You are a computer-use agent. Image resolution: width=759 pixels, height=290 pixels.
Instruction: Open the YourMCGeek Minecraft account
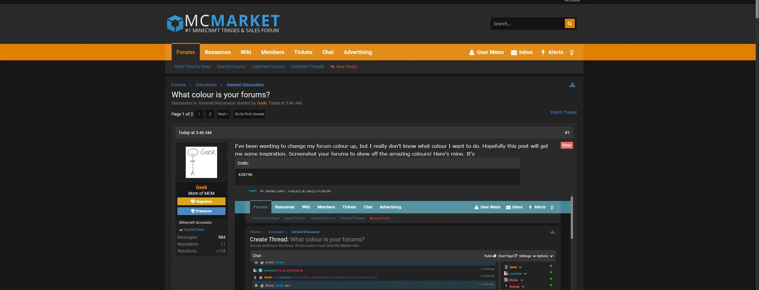coord(194,230)
